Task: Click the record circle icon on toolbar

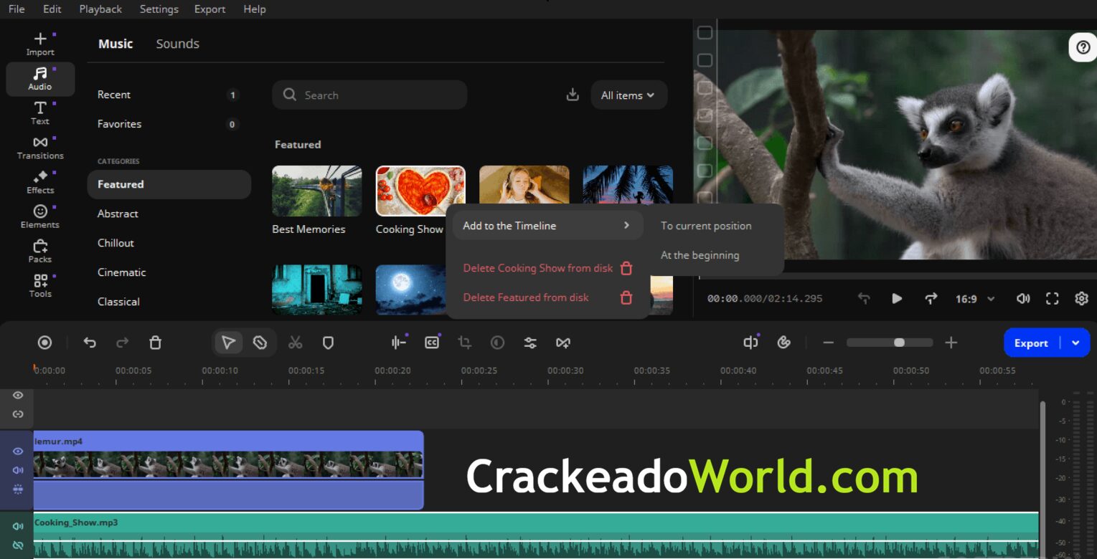Action: point(44,343)
